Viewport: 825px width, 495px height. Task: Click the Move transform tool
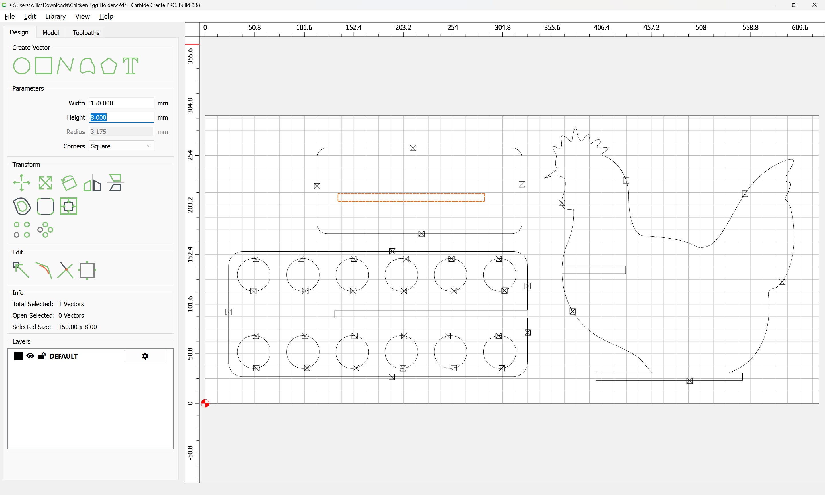22,183
